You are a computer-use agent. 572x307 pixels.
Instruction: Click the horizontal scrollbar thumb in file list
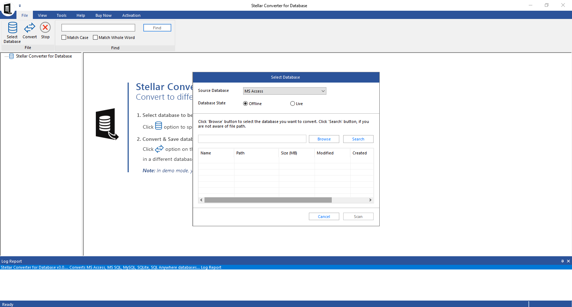point(268,200)
